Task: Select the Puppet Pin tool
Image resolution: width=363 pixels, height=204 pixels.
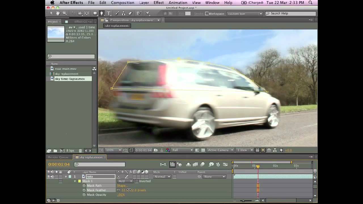Action: click(147, 13)
